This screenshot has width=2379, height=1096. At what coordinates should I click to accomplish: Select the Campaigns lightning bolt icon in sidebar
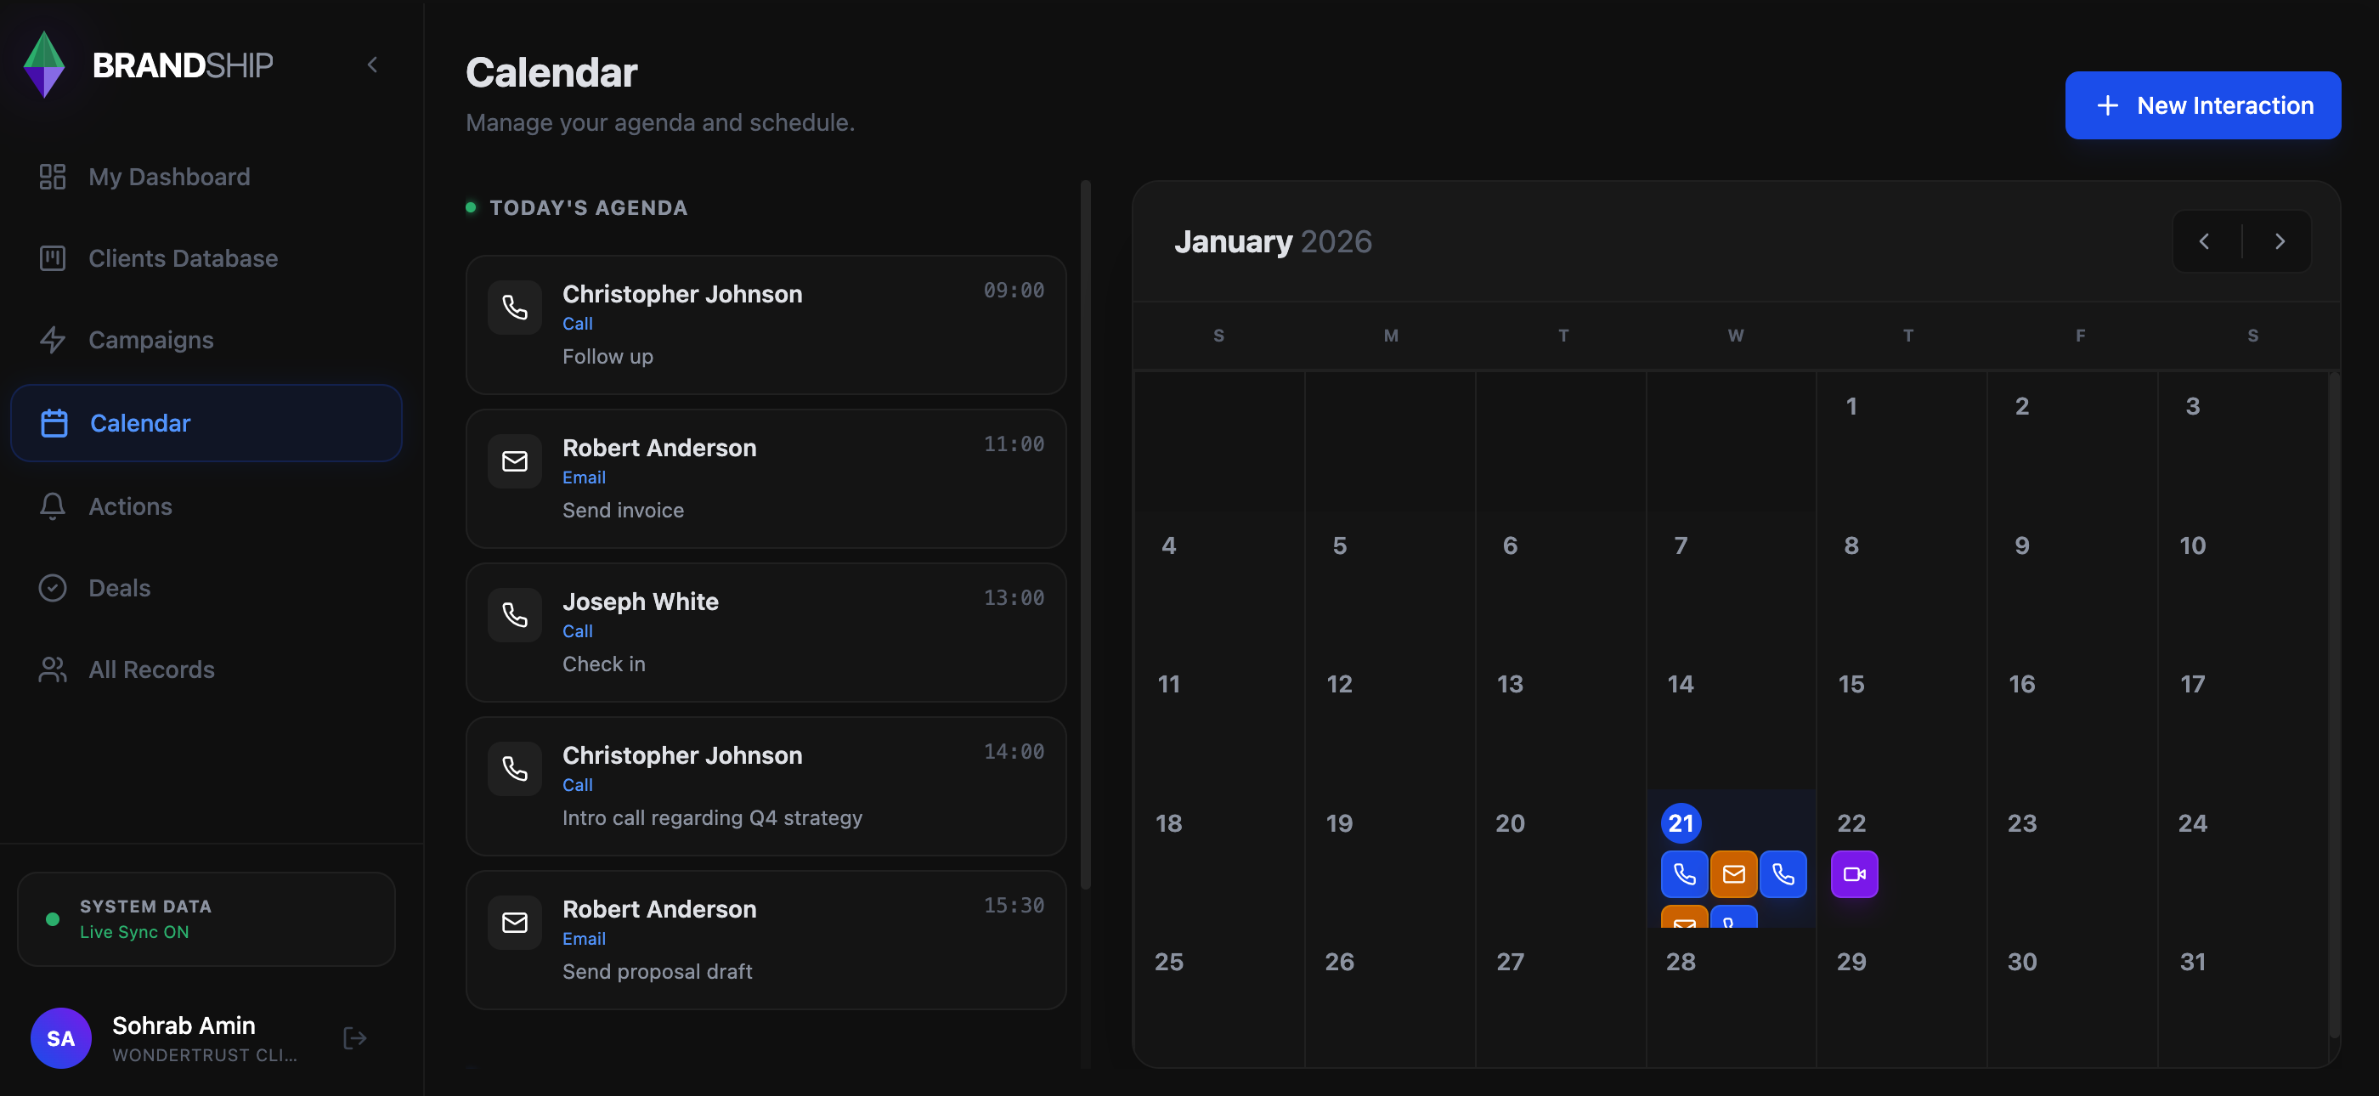pyautogui.click(x=53, y=340)
